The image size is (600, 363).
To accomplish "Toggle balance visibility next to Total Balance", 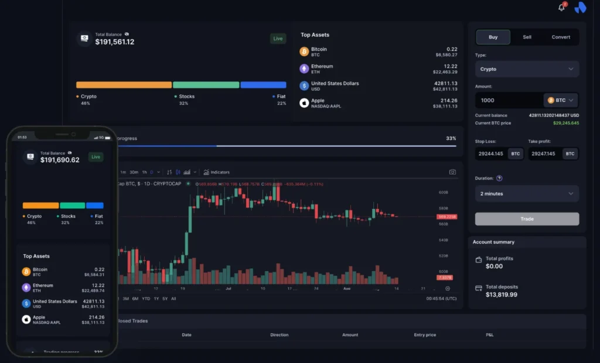I will [x=127, y=34].
